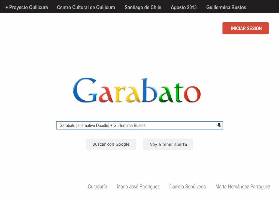Open the + Proyecto Quilicura menu item
Screen dimensions: 279x198
pos(27,7)
